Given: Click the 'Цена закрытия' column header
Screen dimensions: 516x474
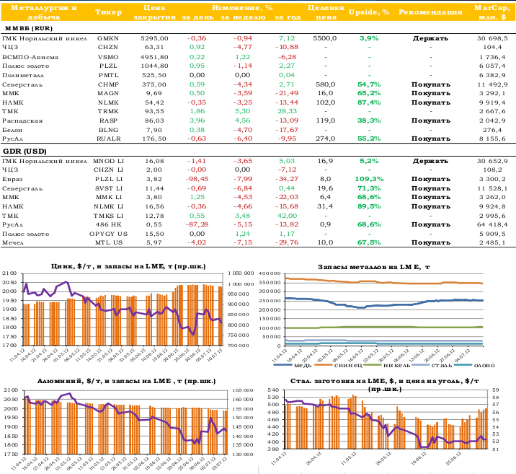Looking at the screenshot, I should tap(154, 12).
